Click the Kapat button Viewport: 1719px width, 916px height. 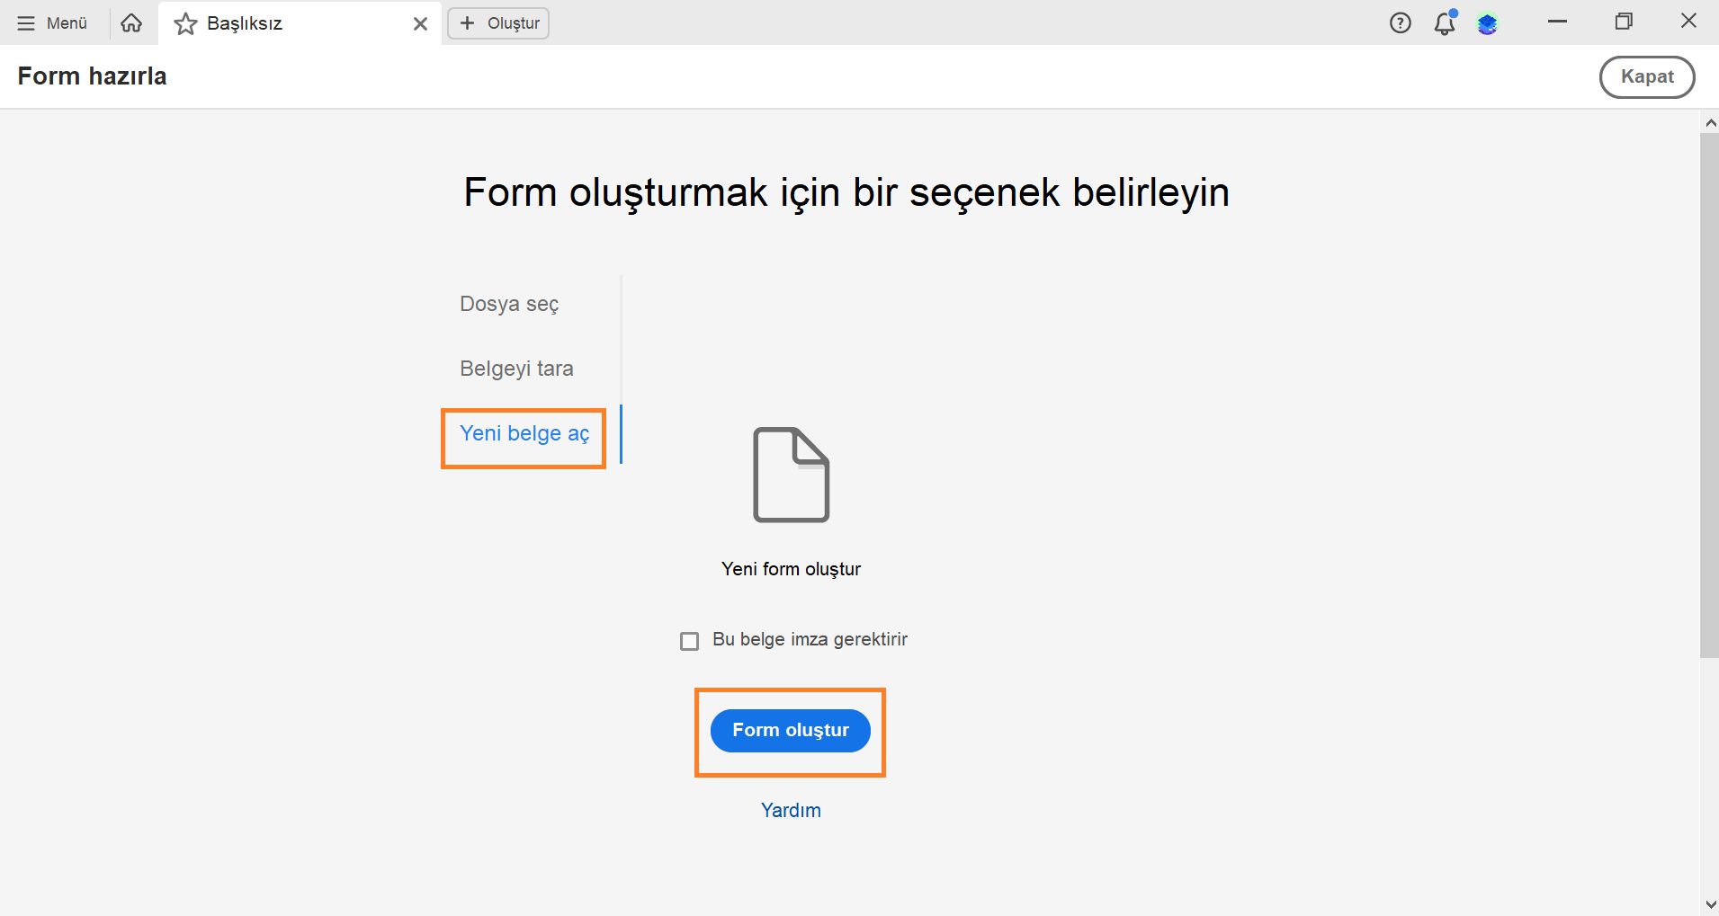point(1646,76)
